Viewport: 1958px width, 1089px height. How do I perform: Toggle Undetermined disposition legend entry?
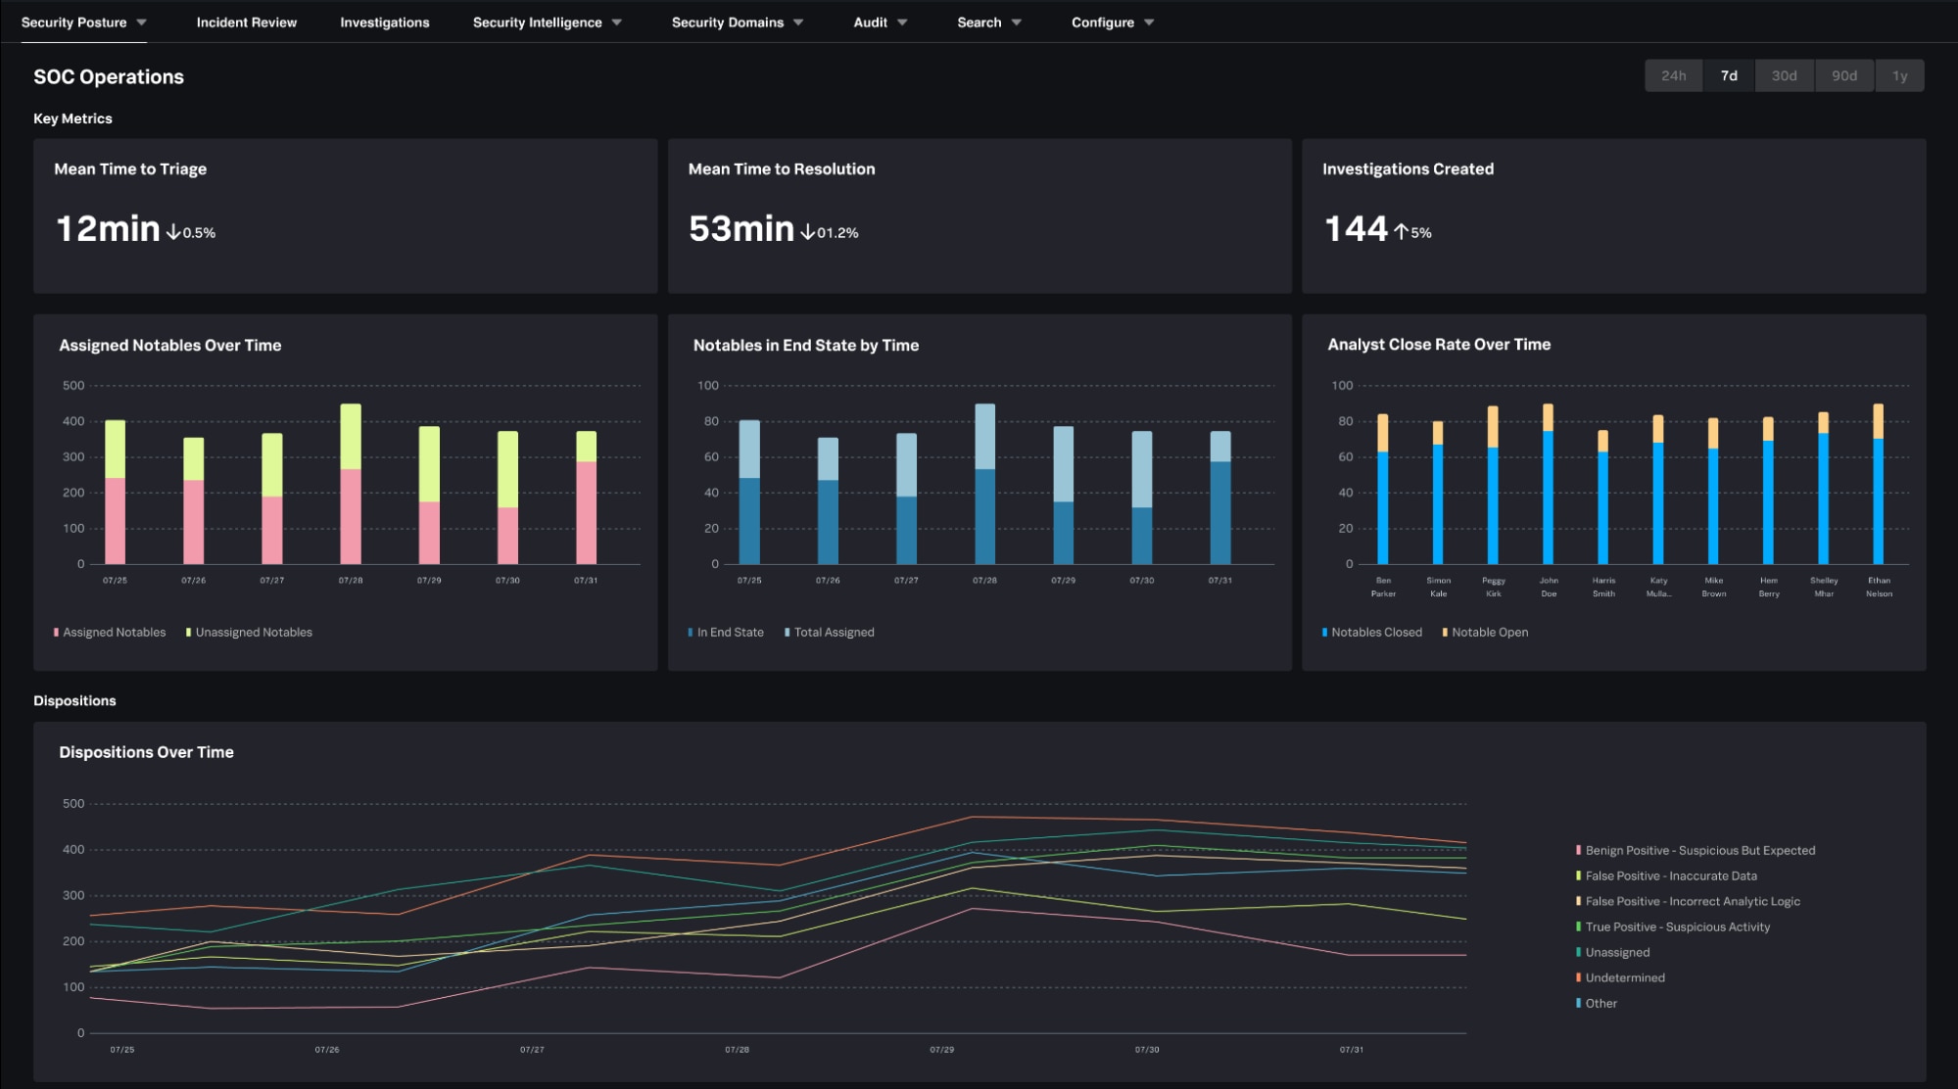(1620, 977)
